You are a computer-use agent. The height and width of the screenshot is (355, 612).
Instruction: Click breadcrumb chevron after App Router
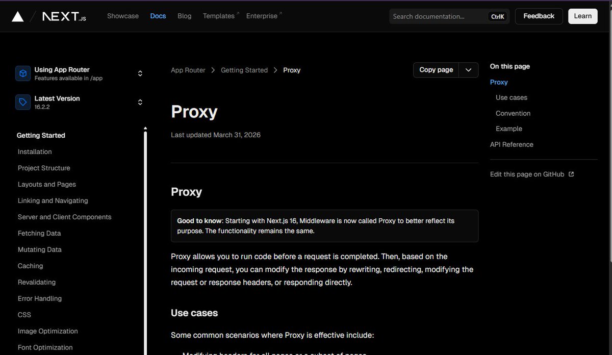213,70
